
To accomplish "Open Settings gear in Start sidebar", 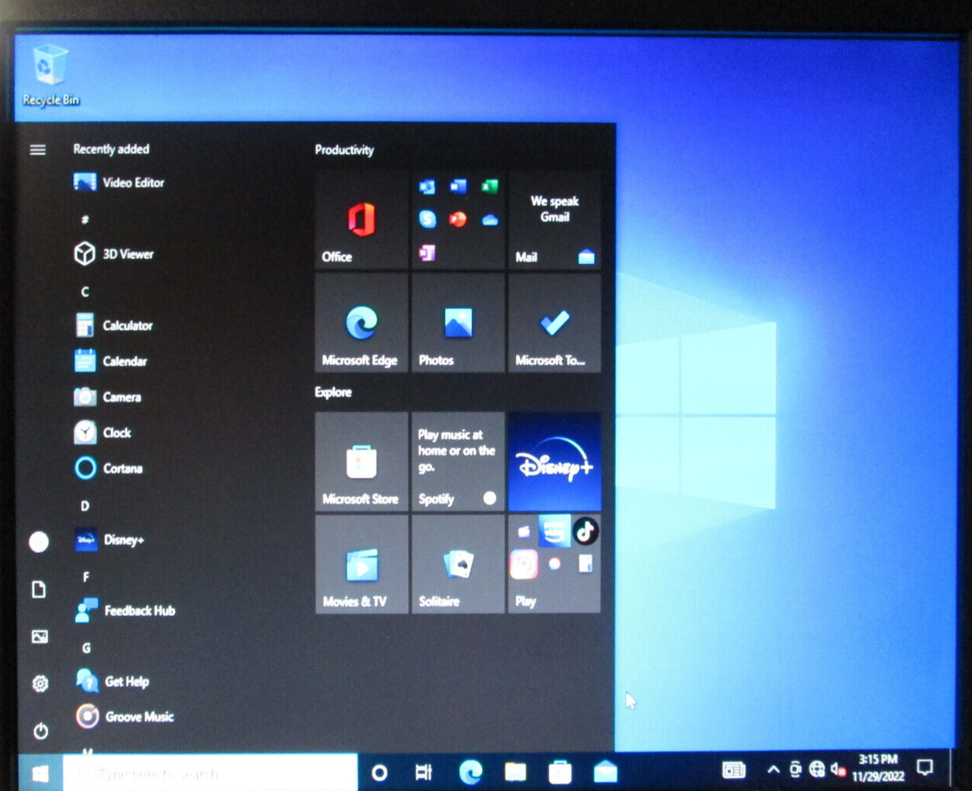I will point(39,684).
